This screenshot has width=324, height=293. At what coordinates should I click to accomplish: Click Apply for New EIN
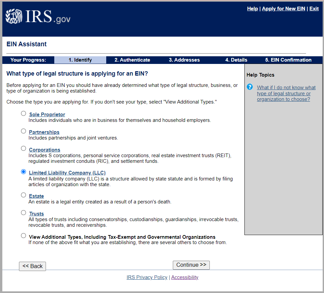[283, 9]
